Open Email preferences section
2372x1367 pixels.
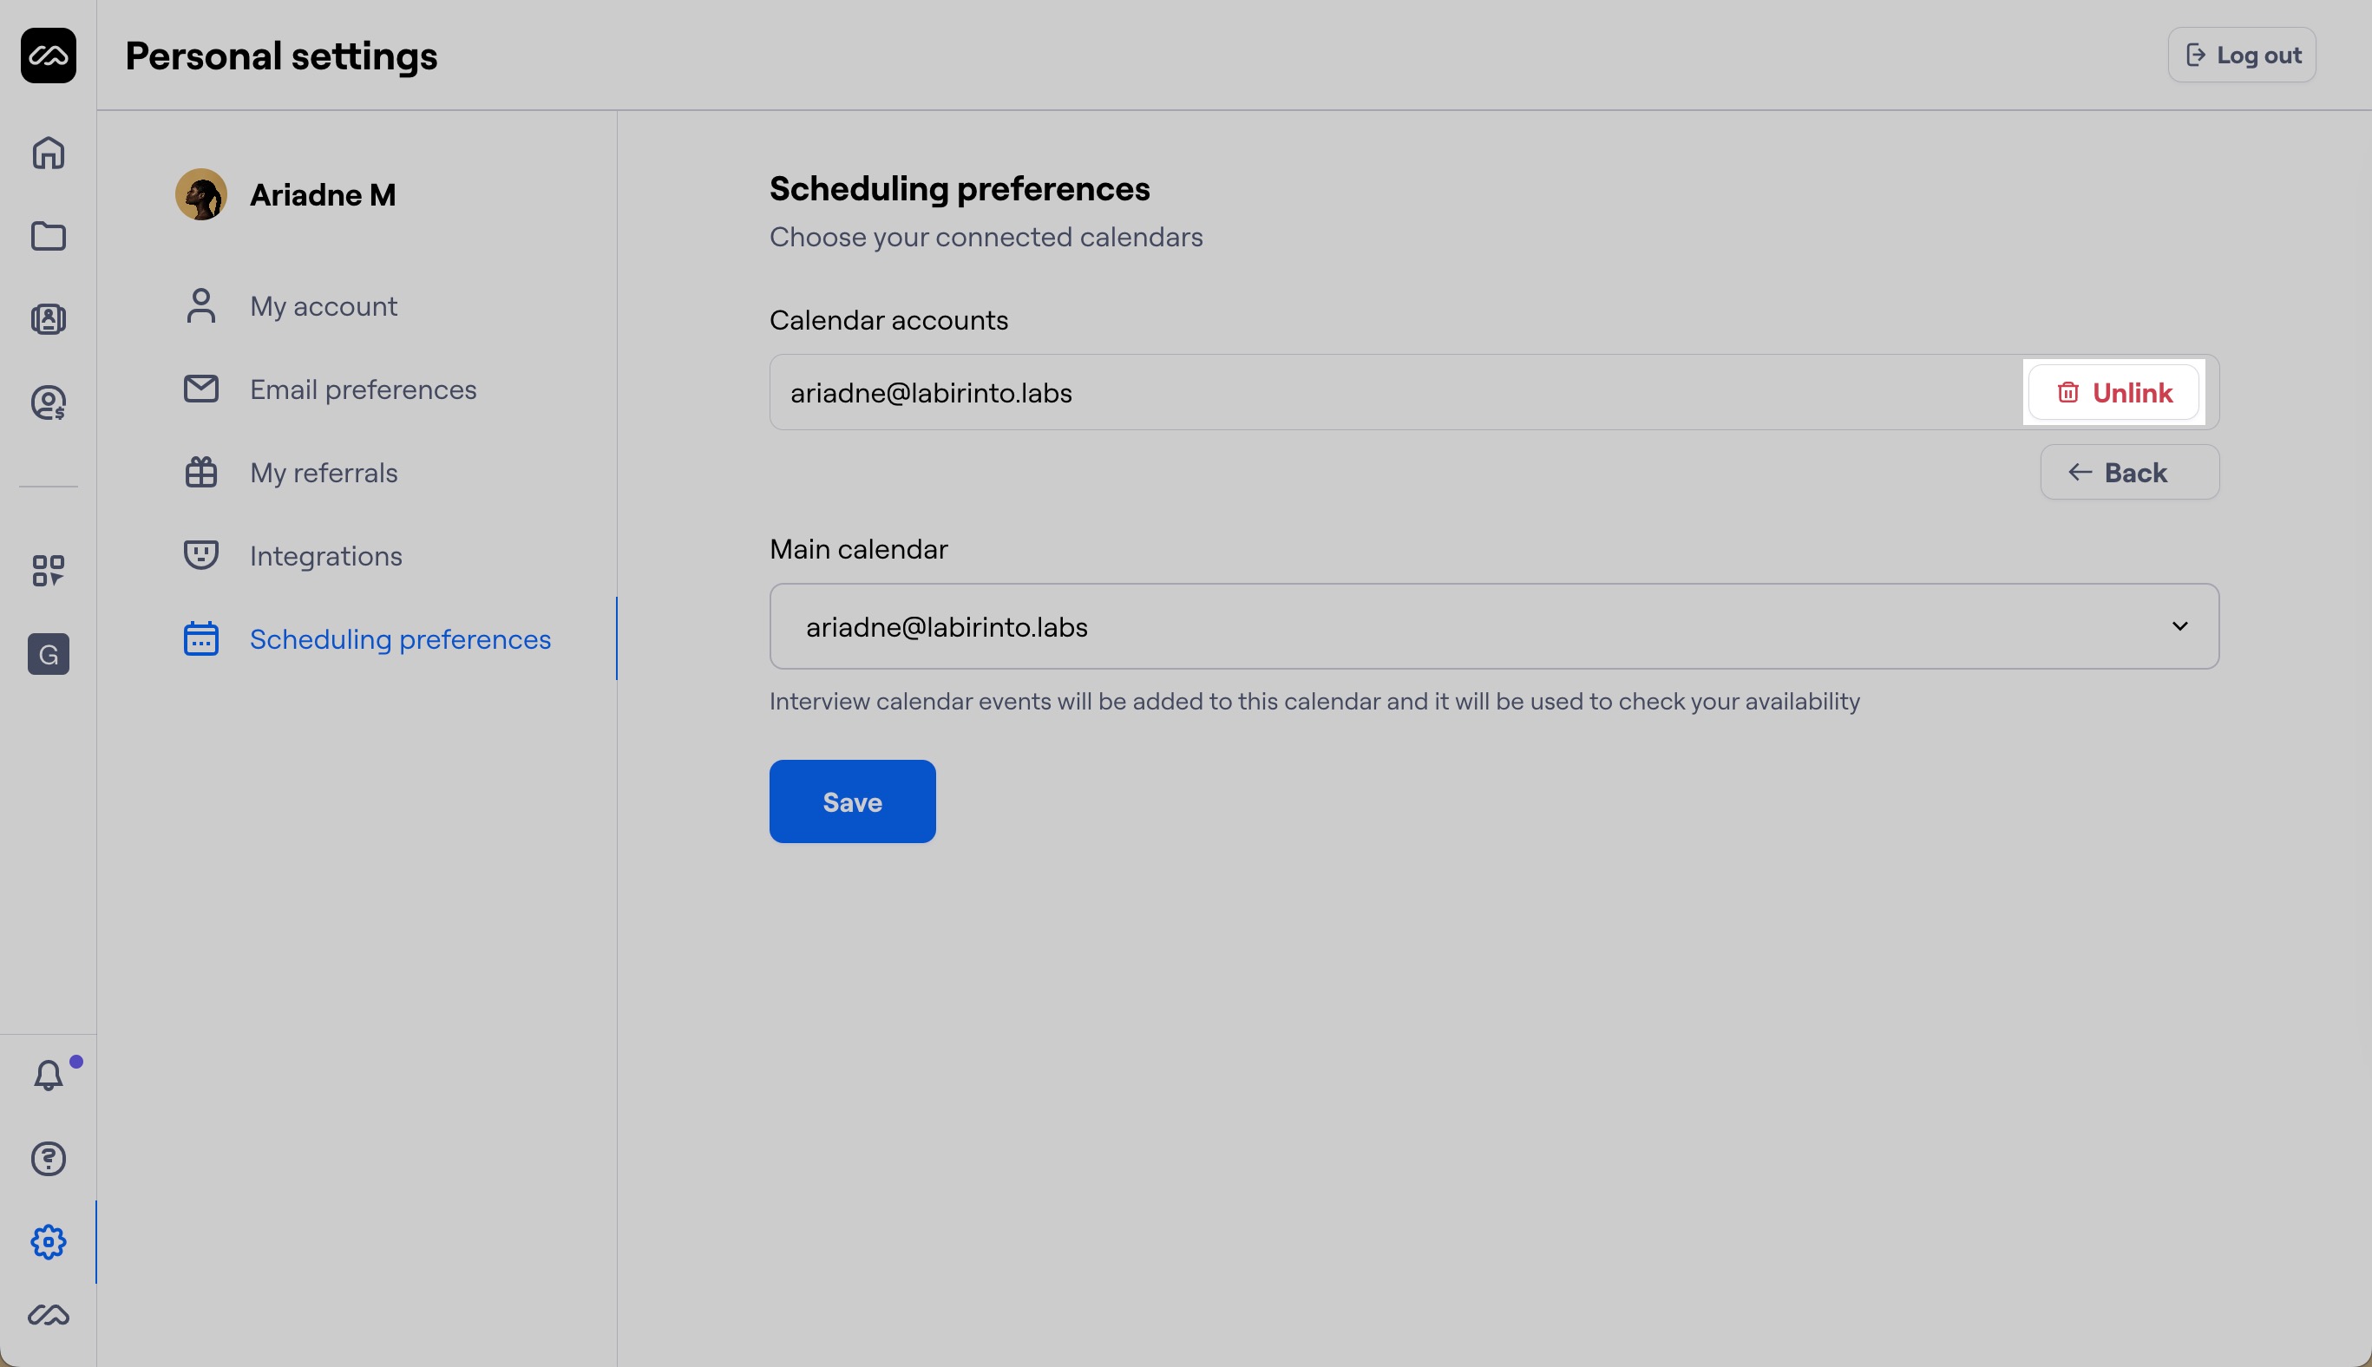coord(363,389)
